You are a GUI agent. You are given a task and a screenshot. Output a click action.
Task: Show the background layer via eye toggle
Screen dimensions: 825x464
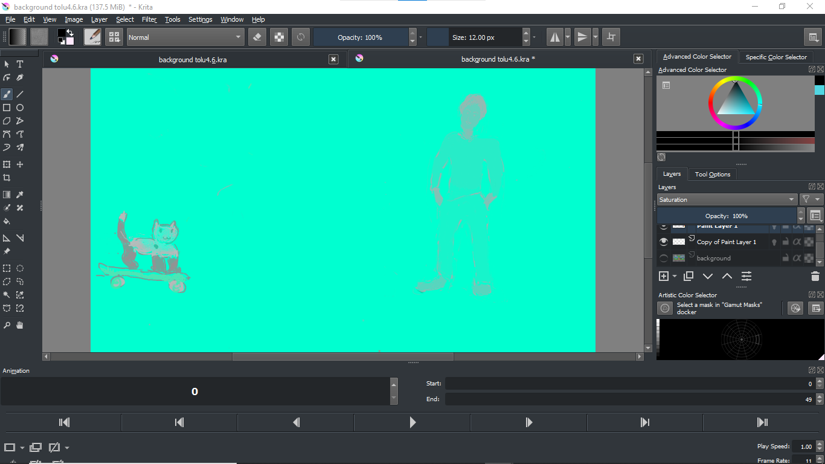[x=664, y=258]
